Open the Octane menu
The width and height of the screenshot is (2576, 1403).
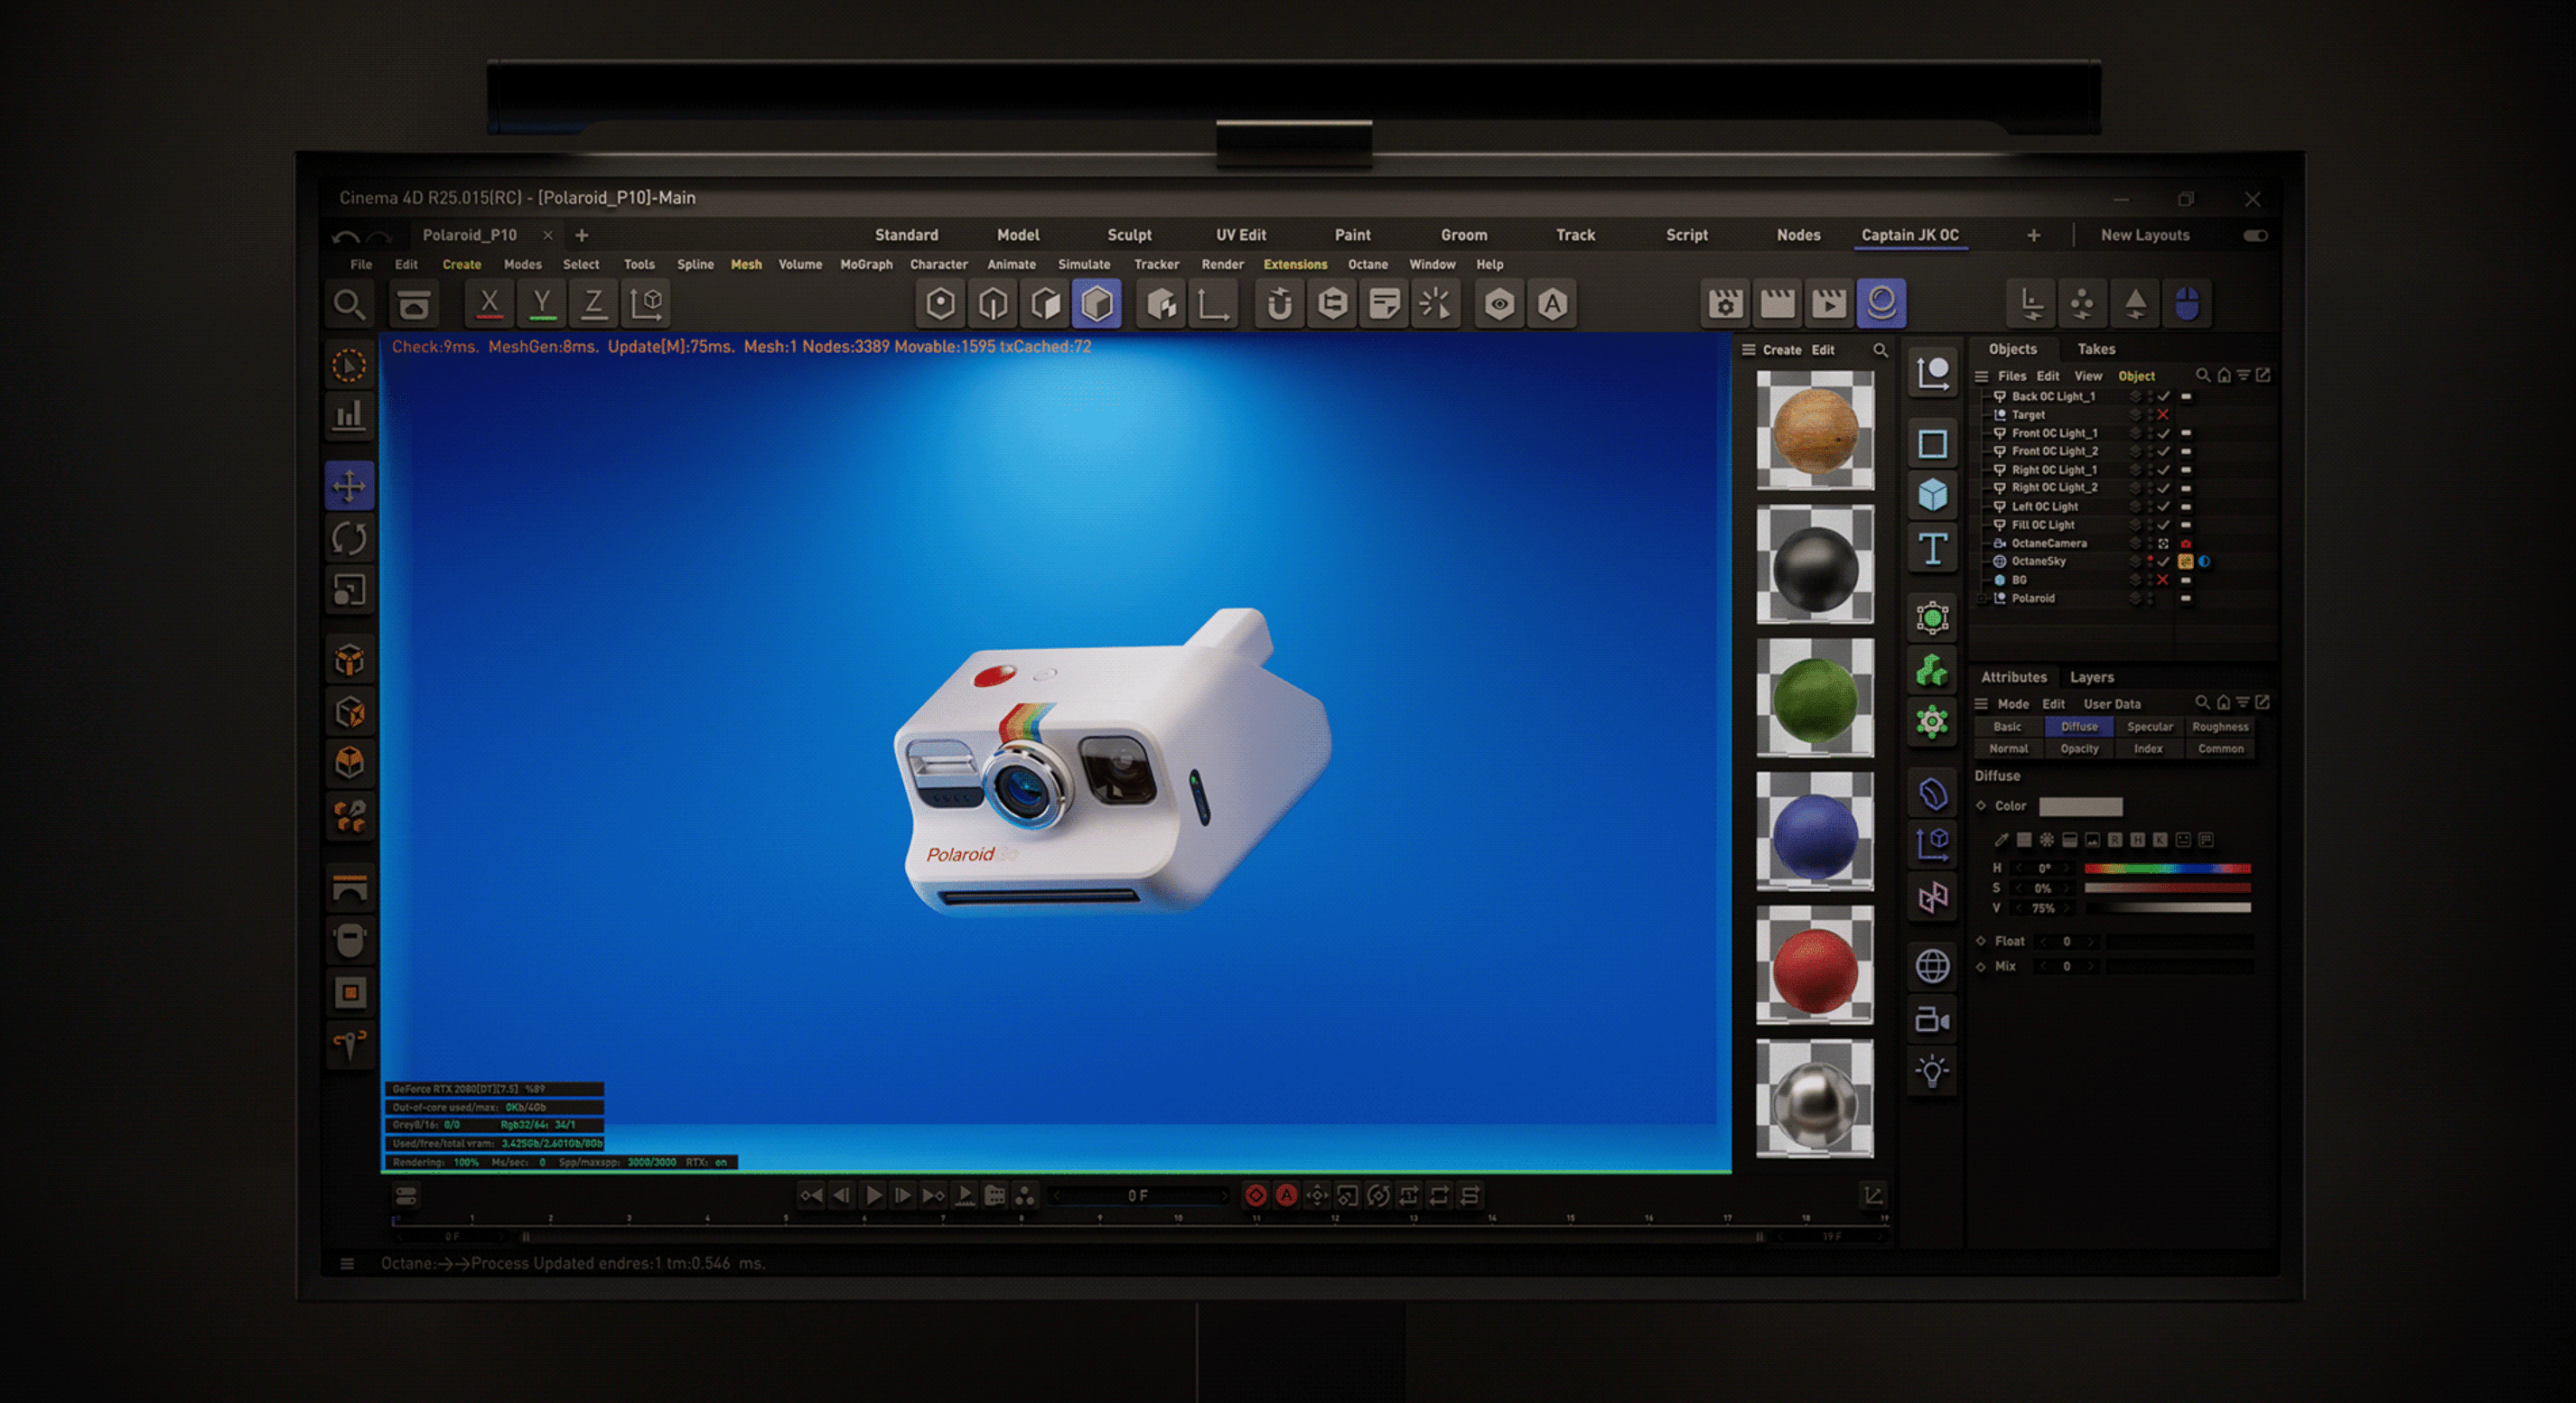1367,265
